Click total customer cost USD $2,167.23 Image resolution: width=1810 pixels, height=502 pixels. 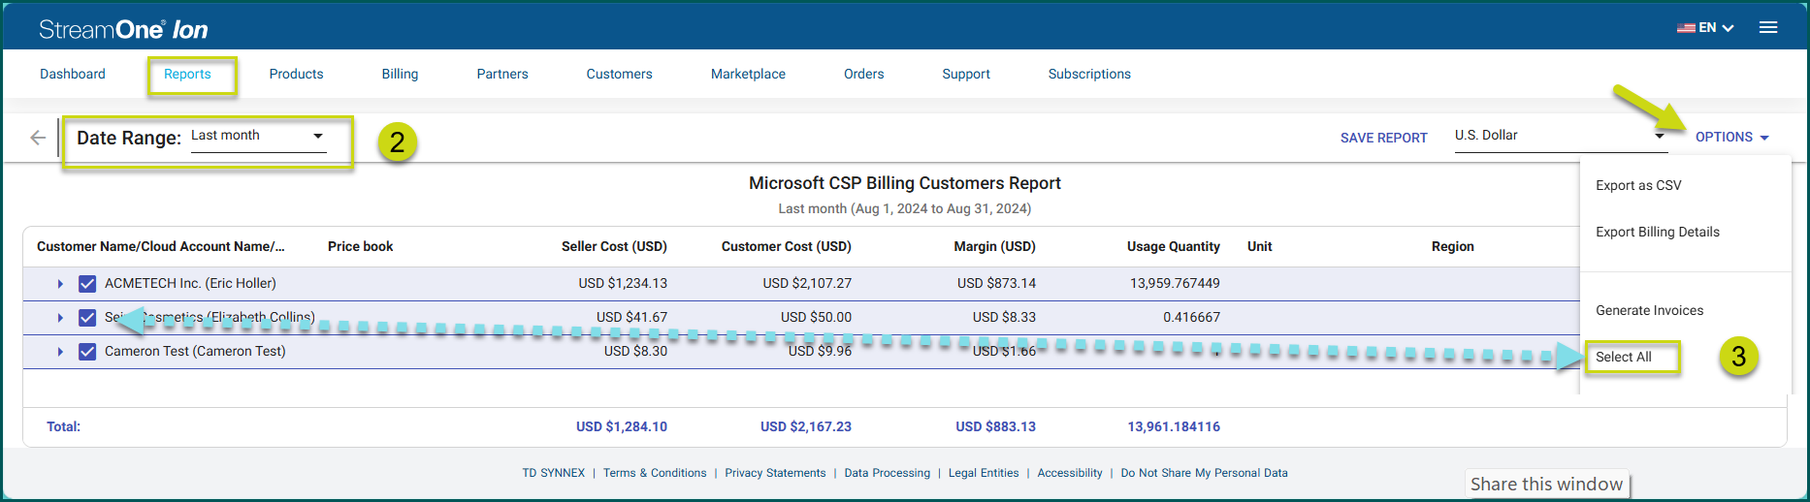(x=806, y=426)
